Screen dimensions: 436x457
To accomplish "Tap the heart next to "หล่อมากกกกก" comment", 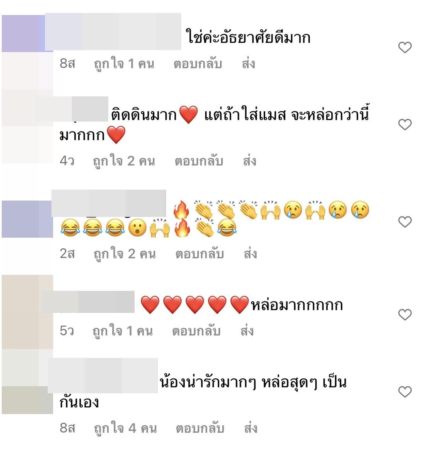I will point(405,315).
